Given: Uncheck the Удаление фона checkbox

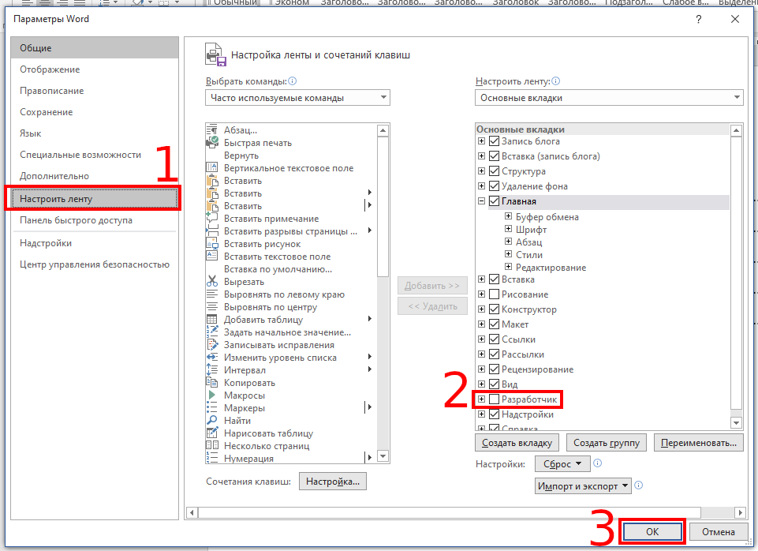Looking at the screenshot, I should click(494, 186).
